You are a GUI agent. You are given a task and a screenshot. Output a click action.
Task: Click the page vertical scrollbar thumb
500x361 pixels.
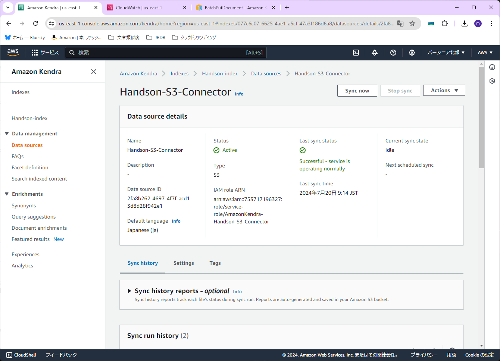point(481,117)
